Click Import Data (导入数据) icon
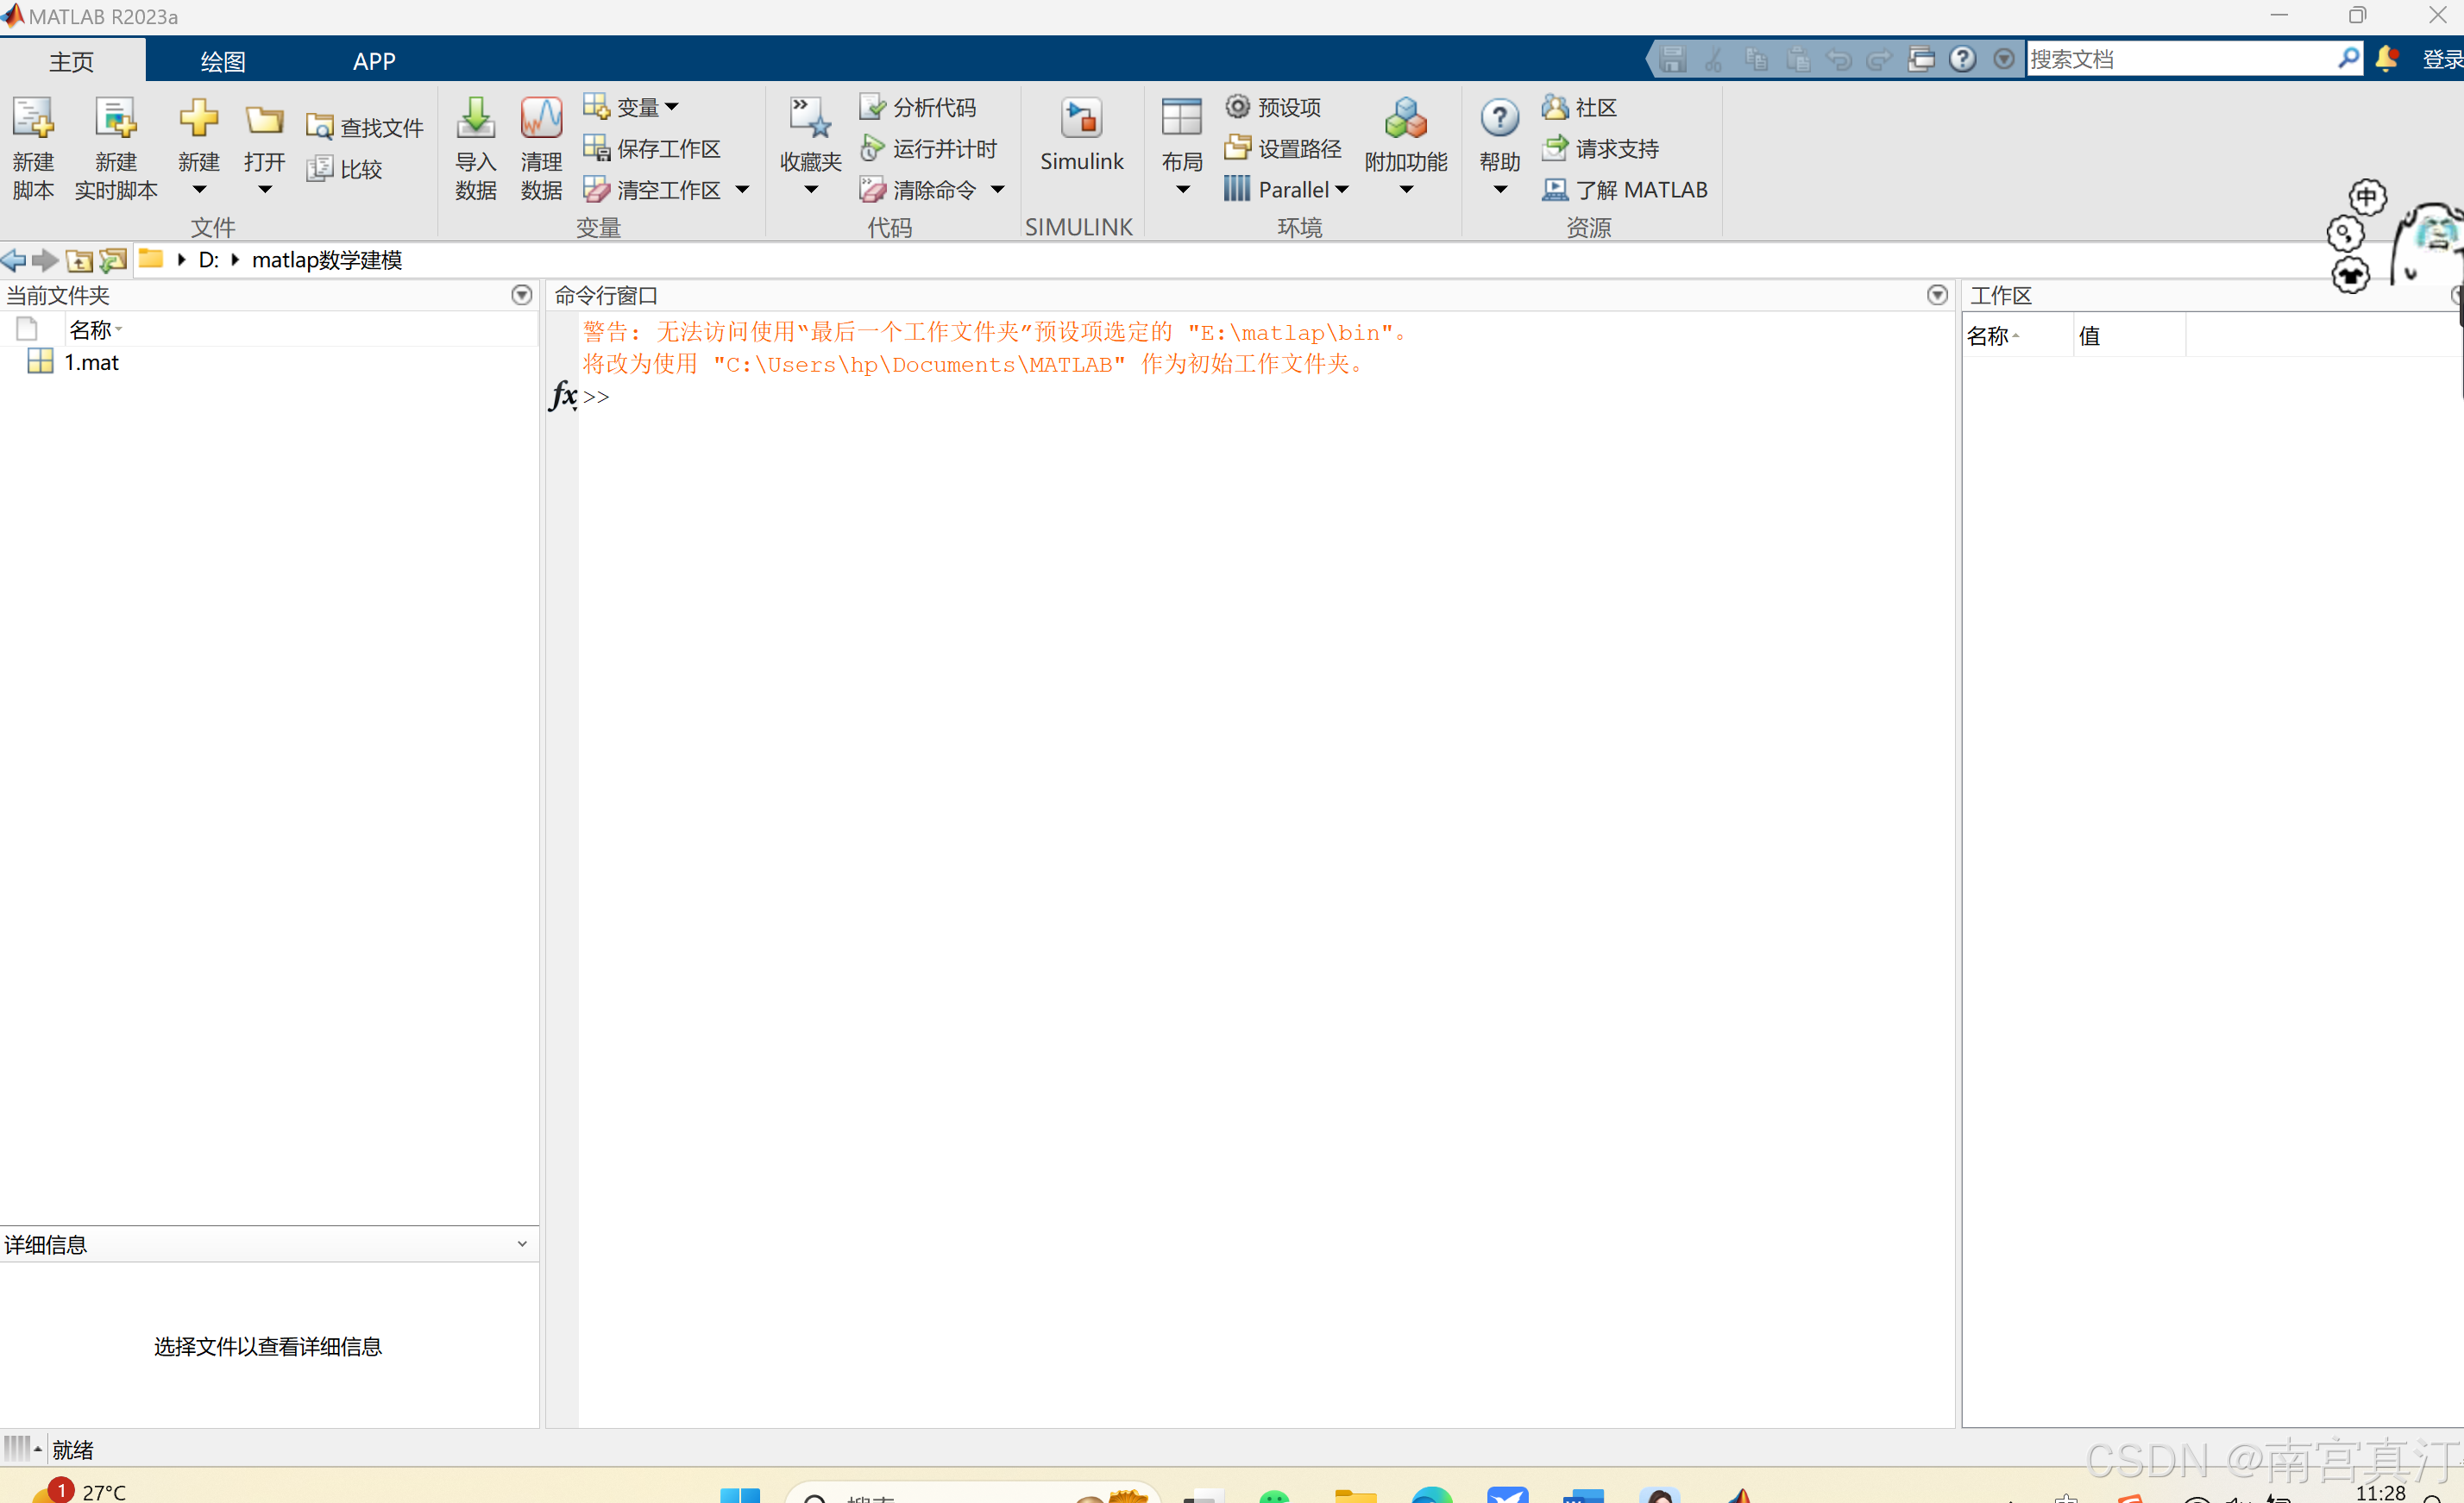The width and height of the screenshot is (2464, 1503). point(476,118)
